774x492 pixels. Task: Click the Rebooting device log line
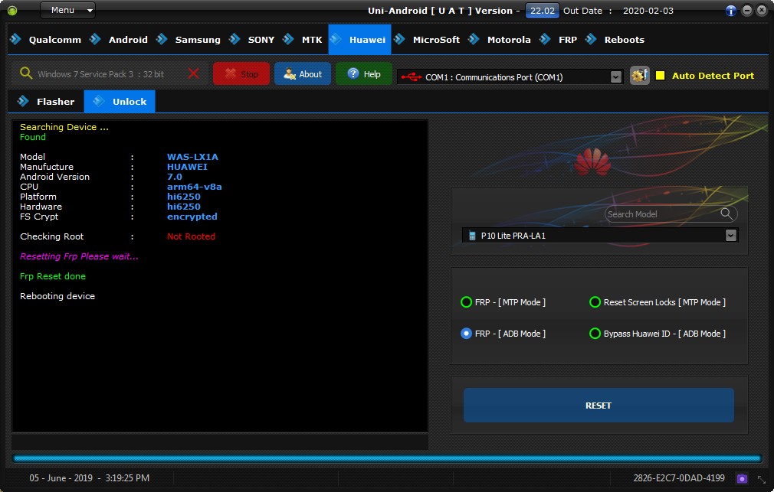point(57,296)
